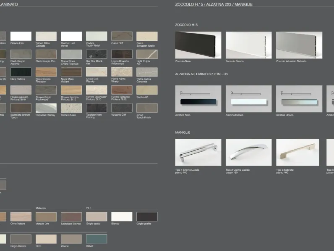Open the Zoccolo Bianco plinth image
Viewport: 334px width, 251px height.
pyautogui.click(x=248, y=45)
